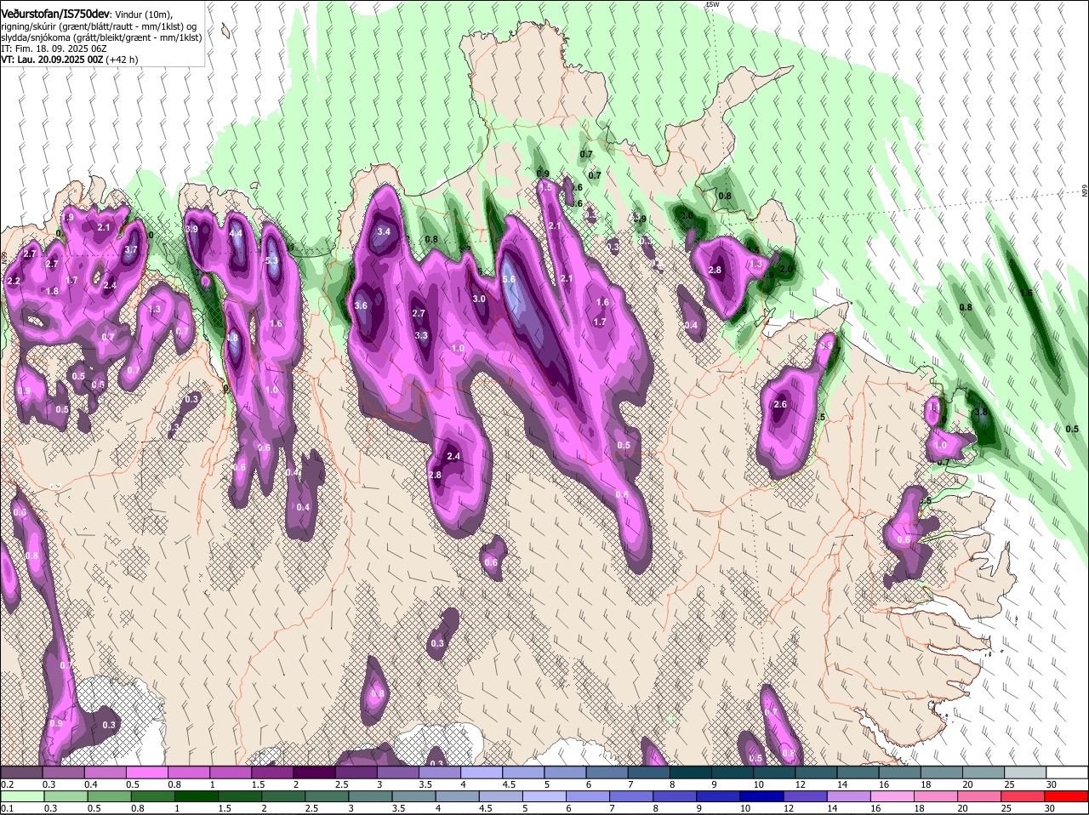Click the 2.6 precipitation value on the map
Screen dimensions: 1089x815
coord(780,404)
